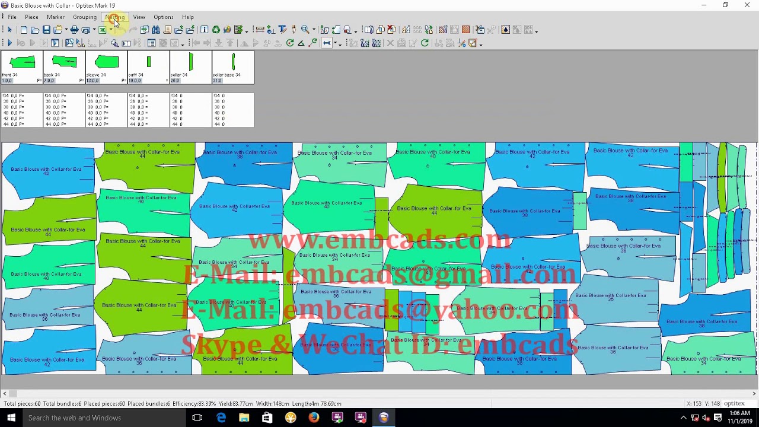The image size is (759, 427).
Task: Open the File menu
Action: [12, 17]
